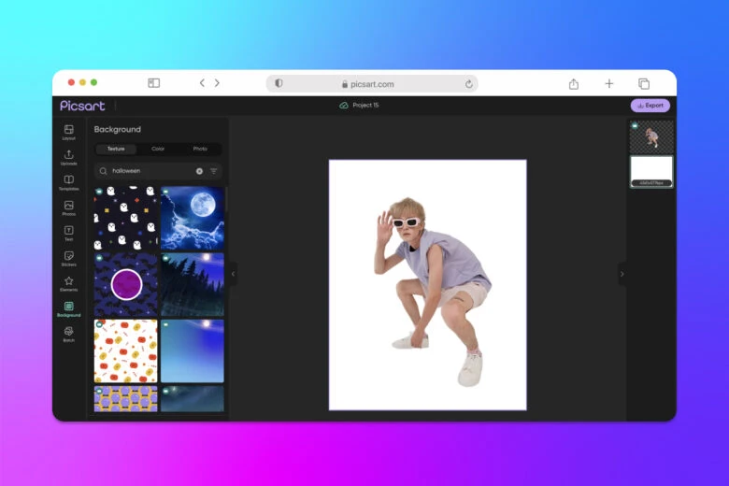The image size is (729, 486).
Task: Click the Export button
Action: pos(650,106)
